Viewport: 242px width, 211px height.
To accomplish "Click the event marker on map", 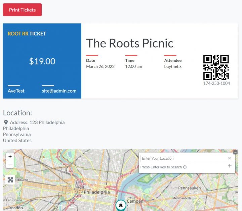I will pos(121,205).
